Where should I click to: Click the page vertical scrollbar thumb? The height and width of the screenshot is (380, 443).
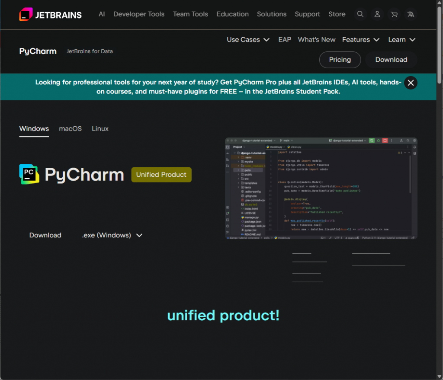440,45
